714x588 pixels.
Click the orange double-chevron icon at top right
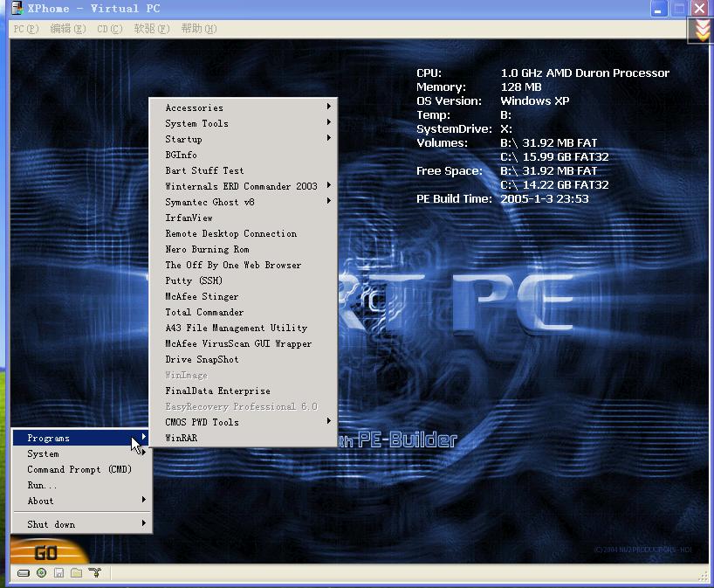[702, 31]
